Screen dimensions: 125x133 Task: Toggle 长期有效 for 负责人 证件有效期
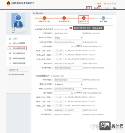pos(75,46)
